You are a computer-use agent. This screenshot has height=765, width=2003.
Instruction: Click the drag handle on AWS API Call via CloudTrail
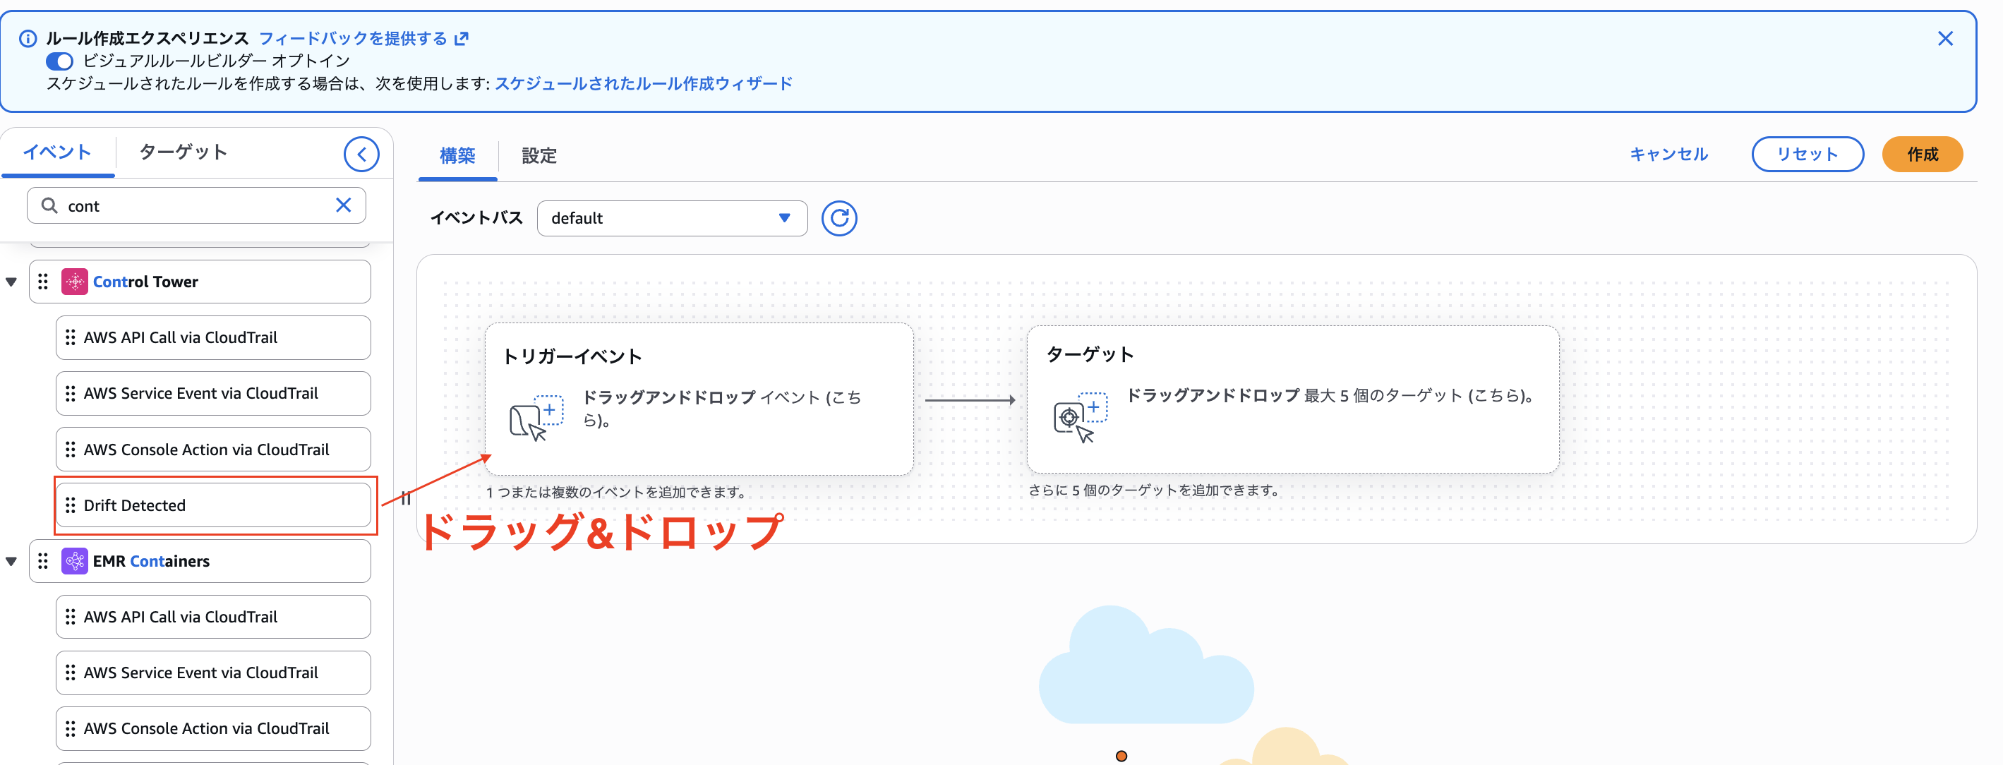click(71, 337)
